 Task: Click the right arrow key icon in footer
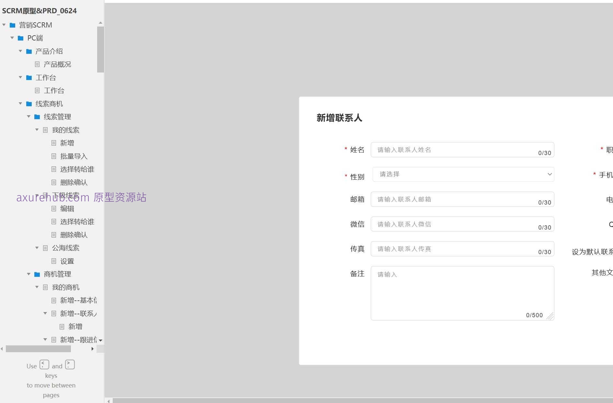70,364
